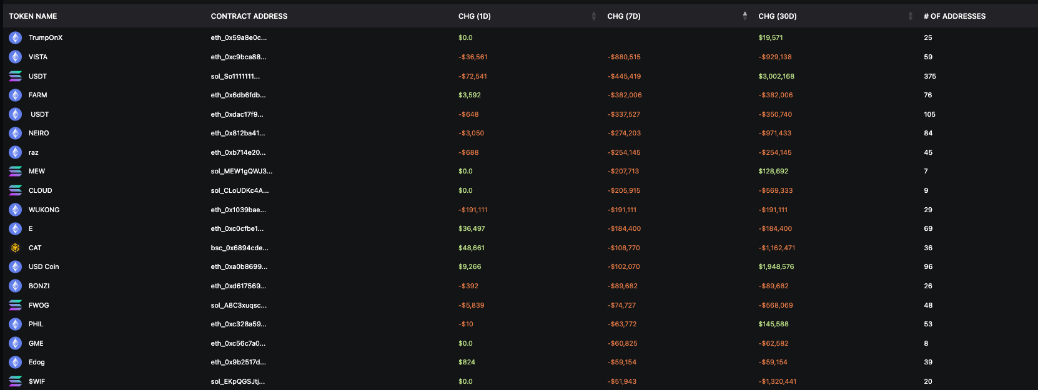Click the Ethereum icon next to VISTA
1038x390 pixels.
[x=16, y=57]
